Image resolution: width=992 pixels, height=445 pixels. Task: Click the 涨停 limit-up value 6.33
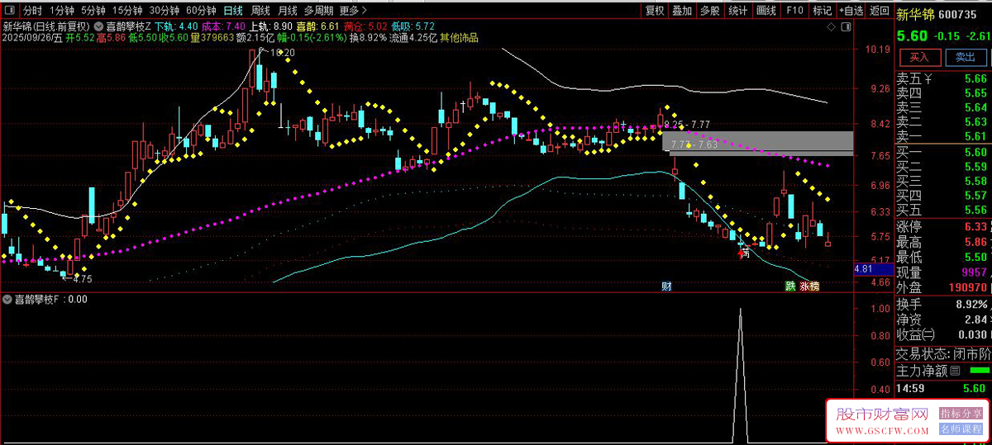tap(975, 227)
